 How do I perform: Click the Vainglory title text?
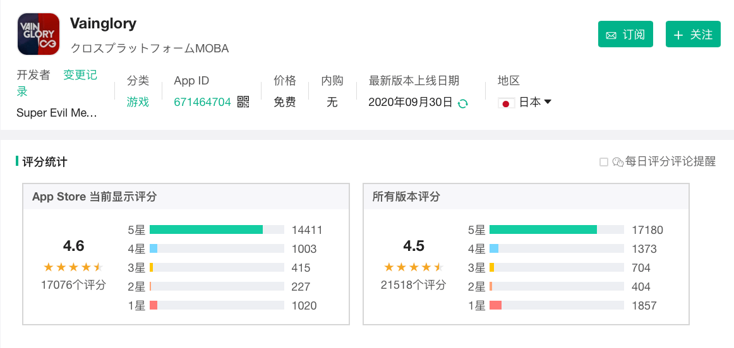pos(103,23)
